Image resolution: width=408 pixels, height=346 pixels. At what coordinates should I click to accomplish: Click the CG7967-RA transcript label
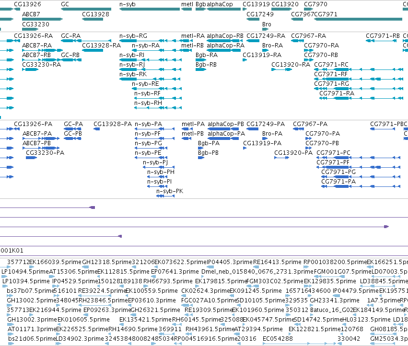click(x=309, y=35)
